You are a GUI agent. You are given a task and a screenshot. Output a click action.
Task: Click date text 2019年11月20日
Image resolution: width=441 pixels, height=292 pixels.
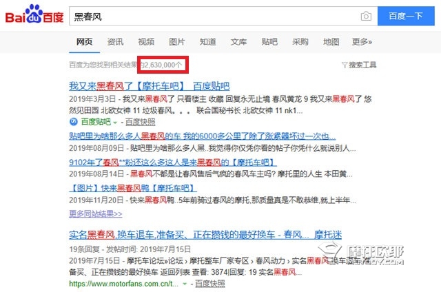[96, 200]
